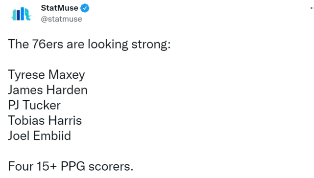Open the tweet's three-dot more options menu

click(x=312, y=8)
